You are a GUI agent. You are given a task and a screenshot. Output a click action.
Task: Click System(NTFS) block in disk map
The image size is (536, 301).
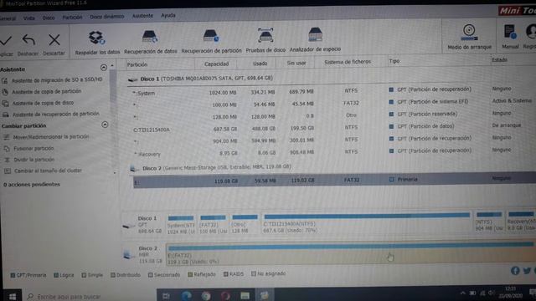click(181, 225)
